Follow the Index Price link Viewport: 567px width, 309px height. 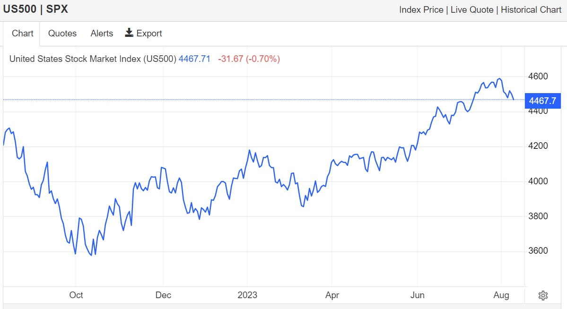[421, 9]
